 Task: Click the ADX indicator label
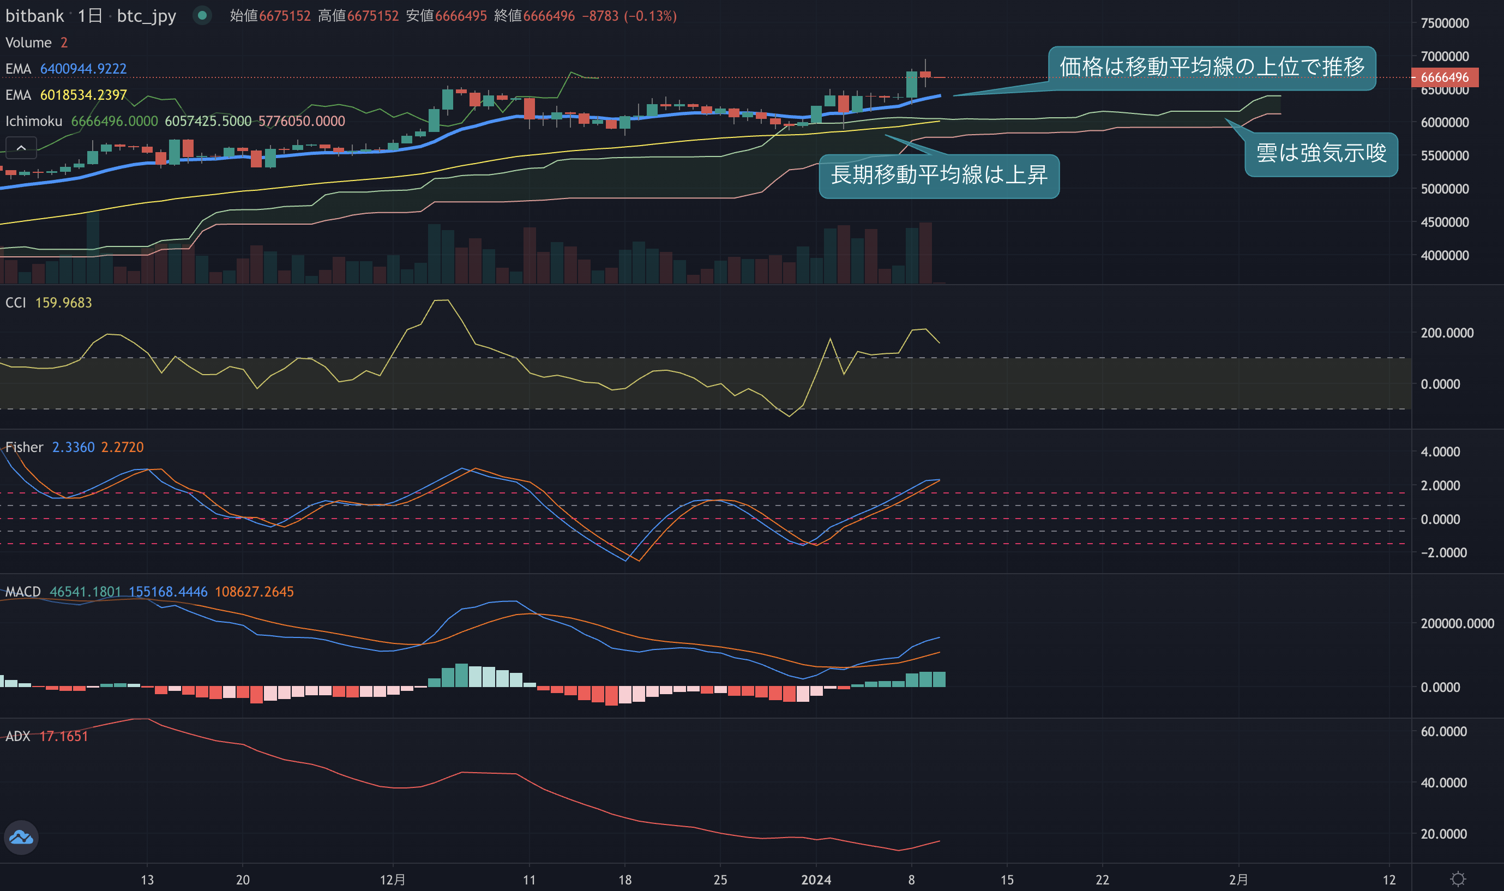[x=17, y=736]
